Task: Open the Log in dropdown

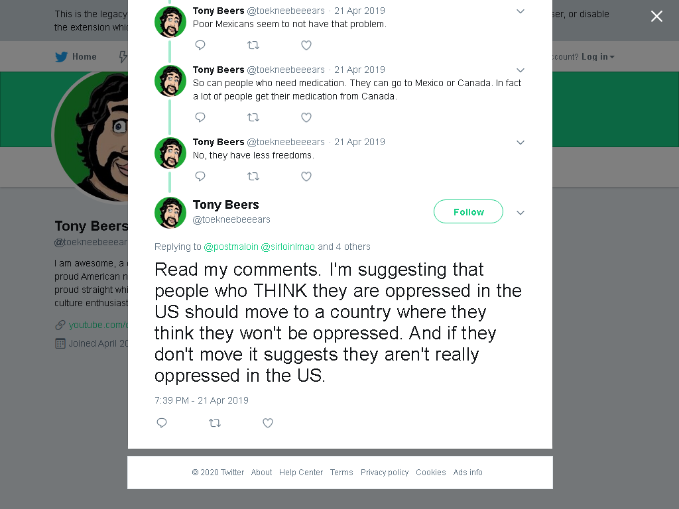Action: coord(598,57)
